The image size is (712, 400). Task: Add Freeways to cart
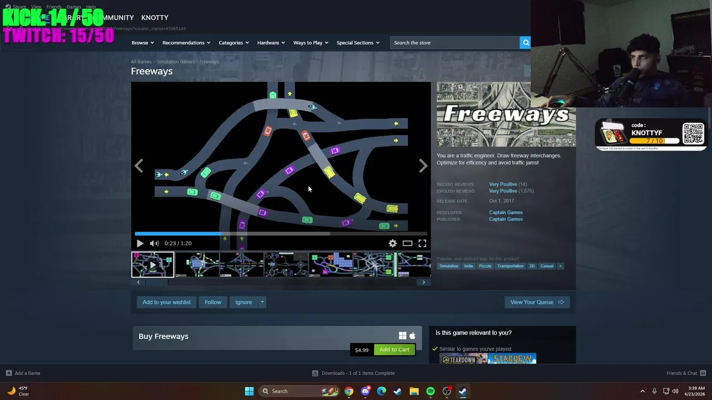(394, 349)
